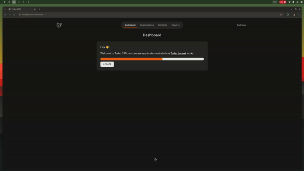Image resolution: width=304 pixels, height=171 pixels.
Task: Open the Dashboard nav tab
Action: pos(130,25)
